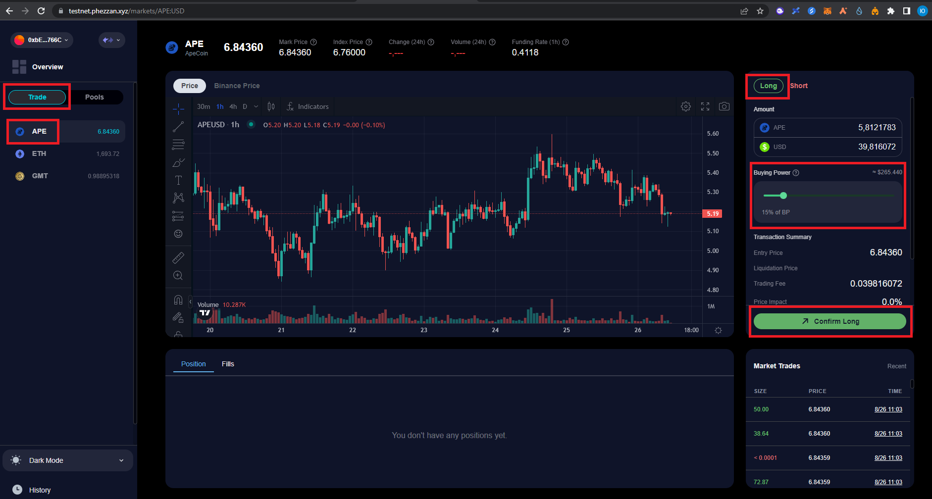Open the Sui water-drop wallet extension

859,11
